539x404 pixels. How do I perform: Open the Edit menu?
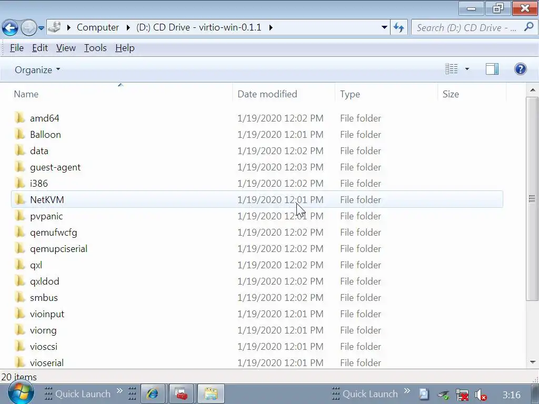40,48
